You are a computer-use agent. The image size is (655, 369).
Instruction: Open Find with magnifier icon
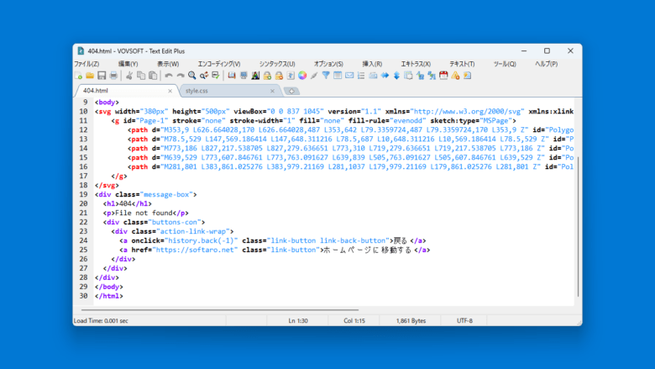click(x=191, y=76)
